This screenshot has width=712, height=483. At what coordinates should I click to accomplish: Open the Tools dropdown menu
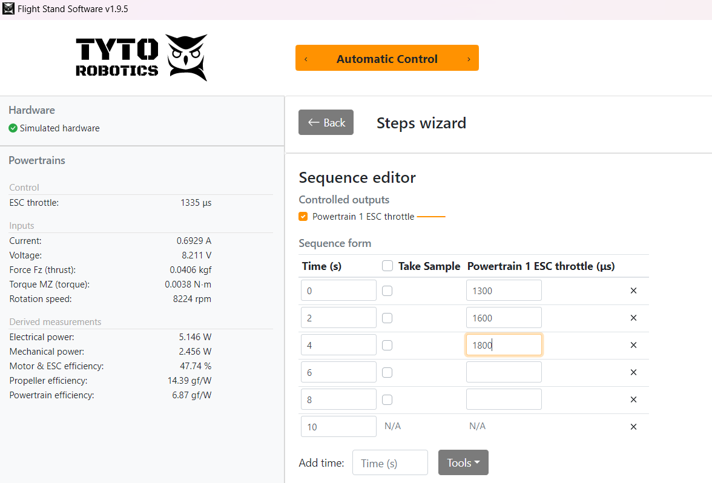tap(463, 462)
